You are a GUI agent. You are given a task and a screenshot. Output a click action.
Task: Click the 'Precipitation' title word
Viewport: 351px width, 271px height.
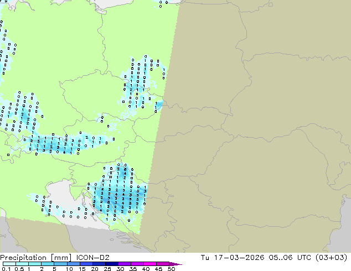[x=23, y=258]
